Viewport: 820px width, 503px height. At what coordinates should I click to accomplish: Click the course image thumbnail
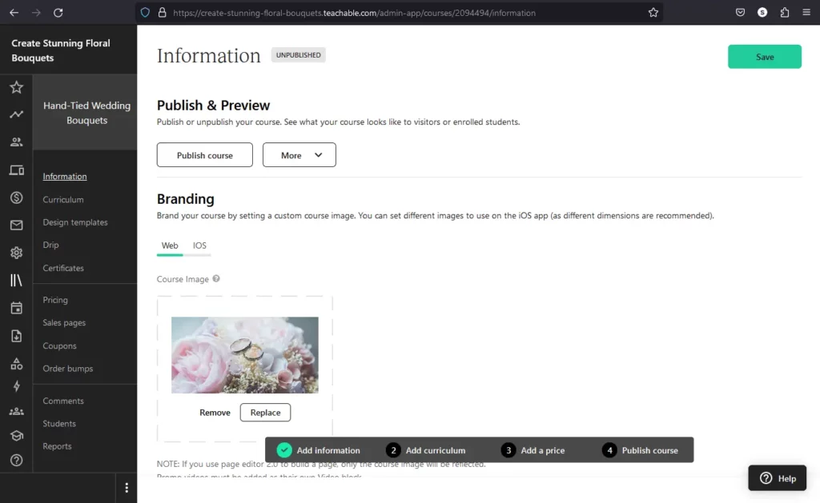click(x=244, y=354)
